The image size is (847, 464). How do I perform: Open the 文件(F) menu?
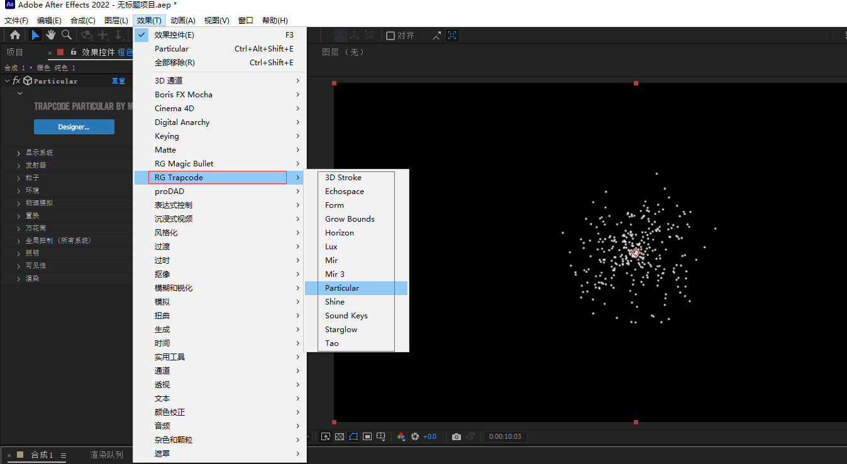(x=16, y=21)
